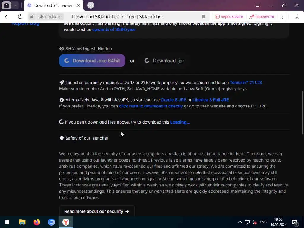Open the three-dot options next to перевести
The width and height of the screenshot is (304, 228).
tap(282, 17)
